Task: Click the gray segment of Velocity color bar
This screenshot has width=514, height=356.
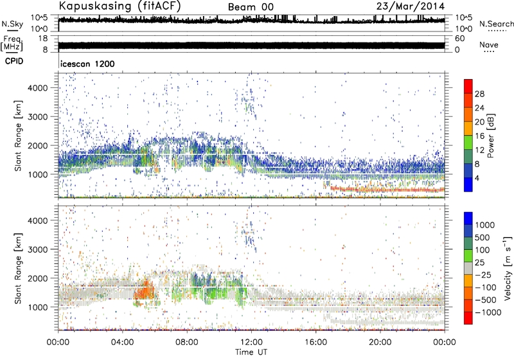Action: [468, 268]
